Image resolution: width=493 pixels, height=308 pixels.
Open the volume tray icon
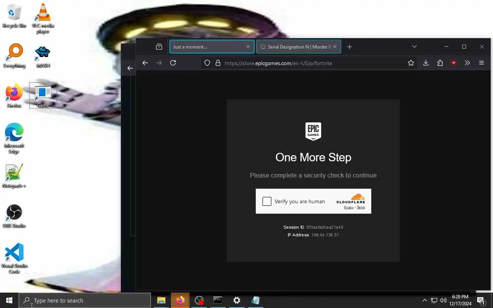(443, 300)
